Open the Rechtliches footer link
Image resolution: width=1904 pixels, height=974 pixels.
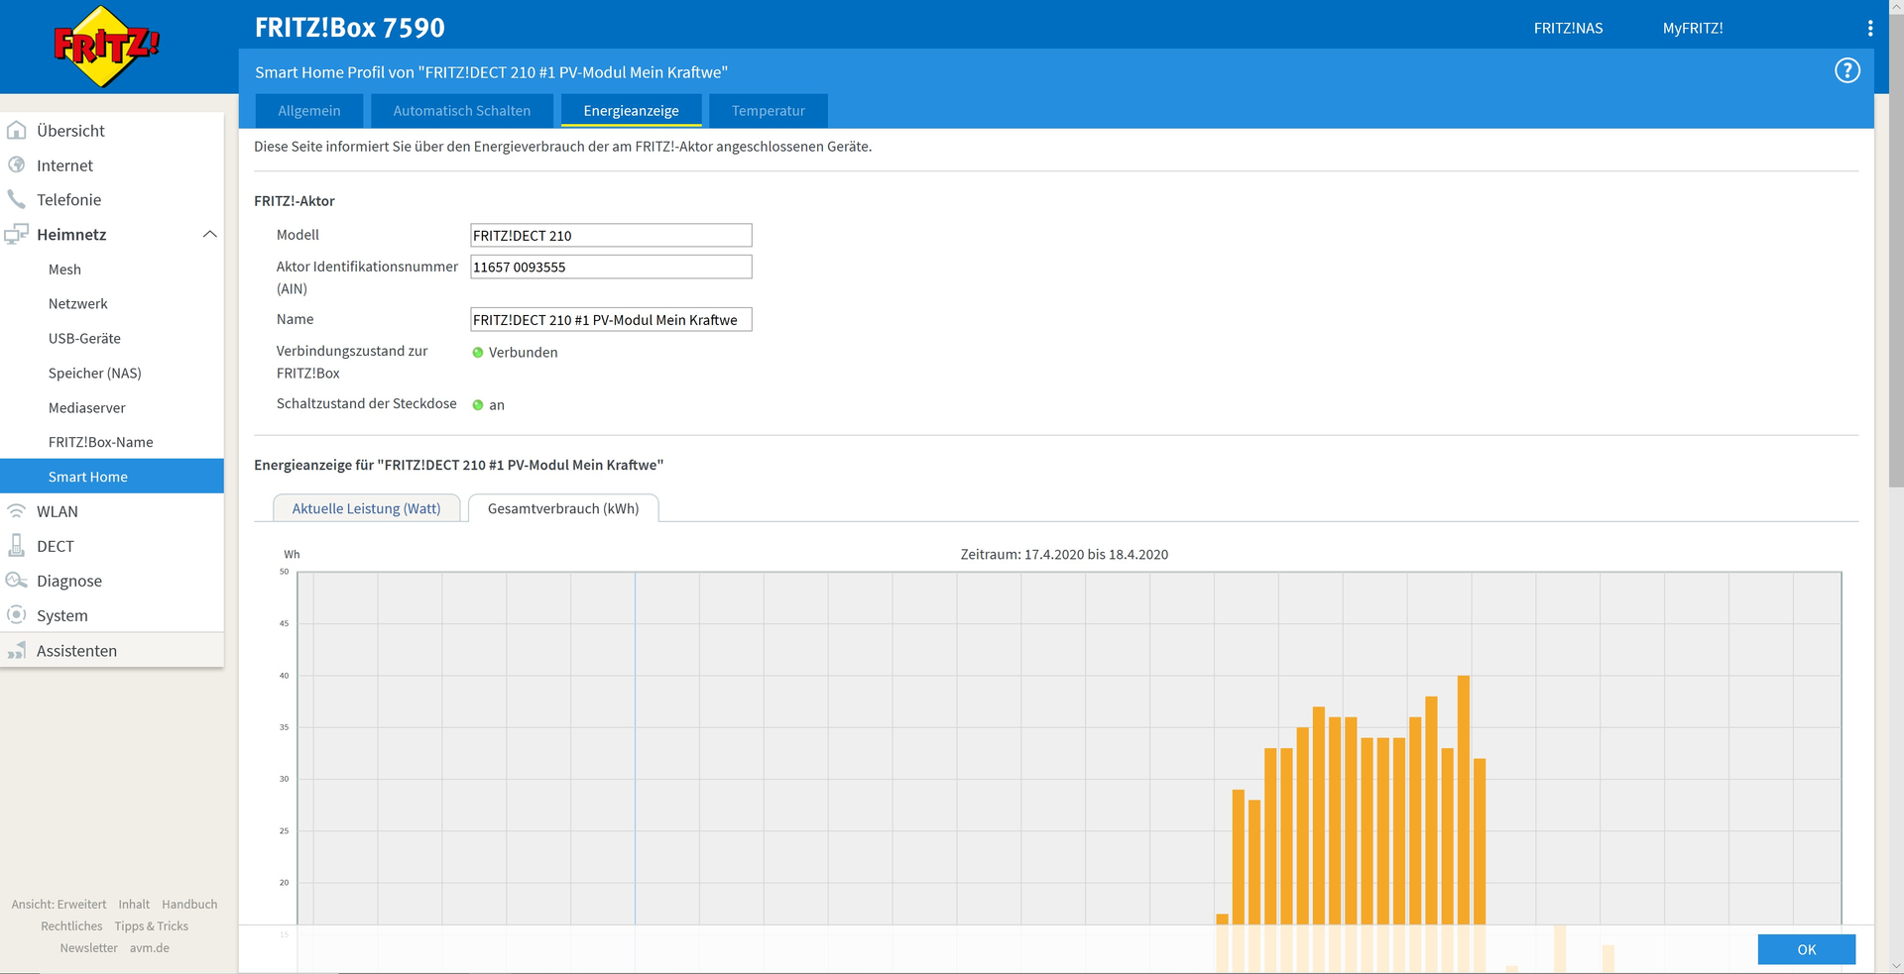point(71,925)
